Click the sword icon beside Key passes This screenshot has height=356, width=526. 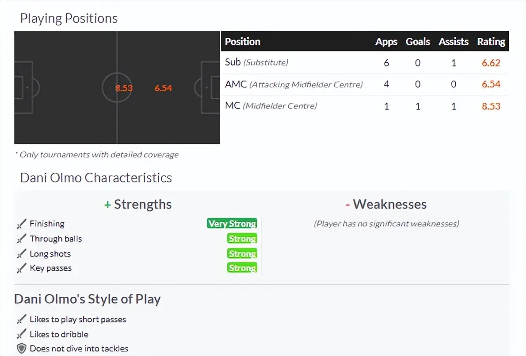(21, 268)
